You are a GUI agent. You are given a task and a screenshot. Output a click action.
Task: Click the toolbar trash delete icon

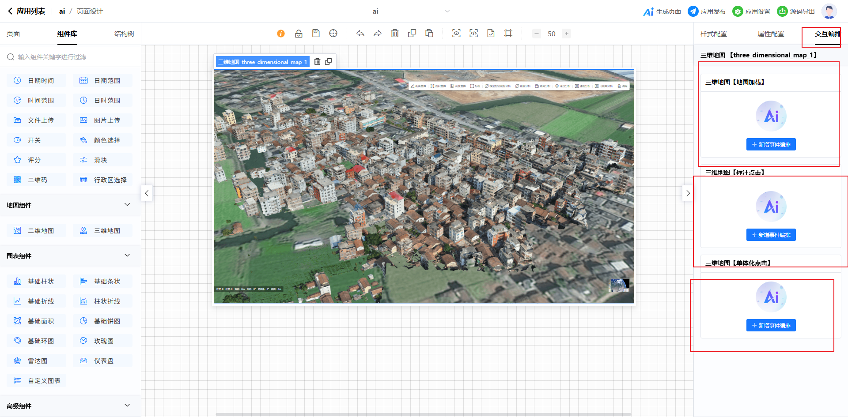coord(395,34)
